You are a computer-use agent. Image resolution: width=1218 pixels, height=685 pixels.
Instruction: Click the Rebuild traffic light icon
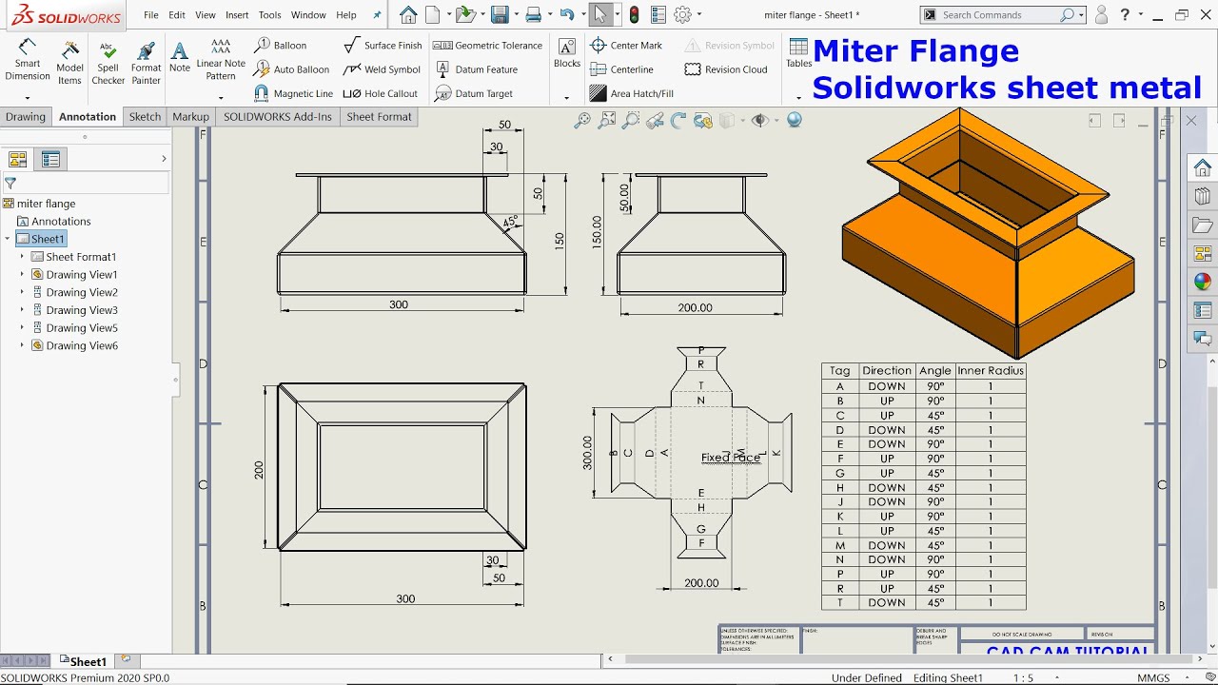pyautogui.click(x=634, y=14)
